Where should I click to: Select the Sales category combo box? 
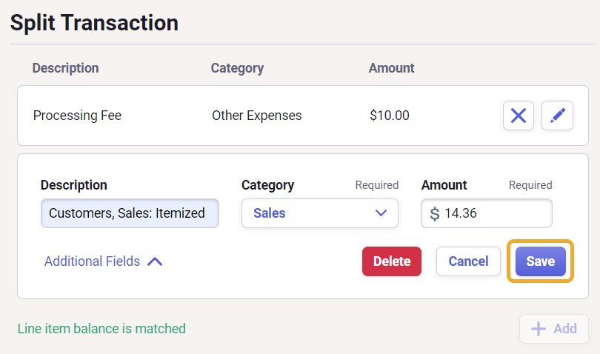coord(319,213)
